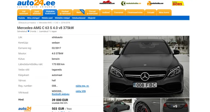The height and width of the screenshot is (112, 210).
Task: Open the Kontrolli ajalugu link
Action: [60, 94]
